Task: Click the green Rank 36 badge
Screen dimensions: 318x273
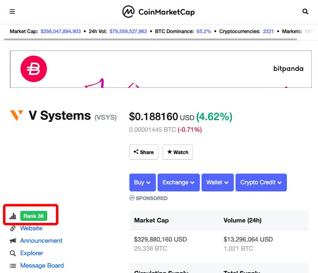Action: pos(34,216)
